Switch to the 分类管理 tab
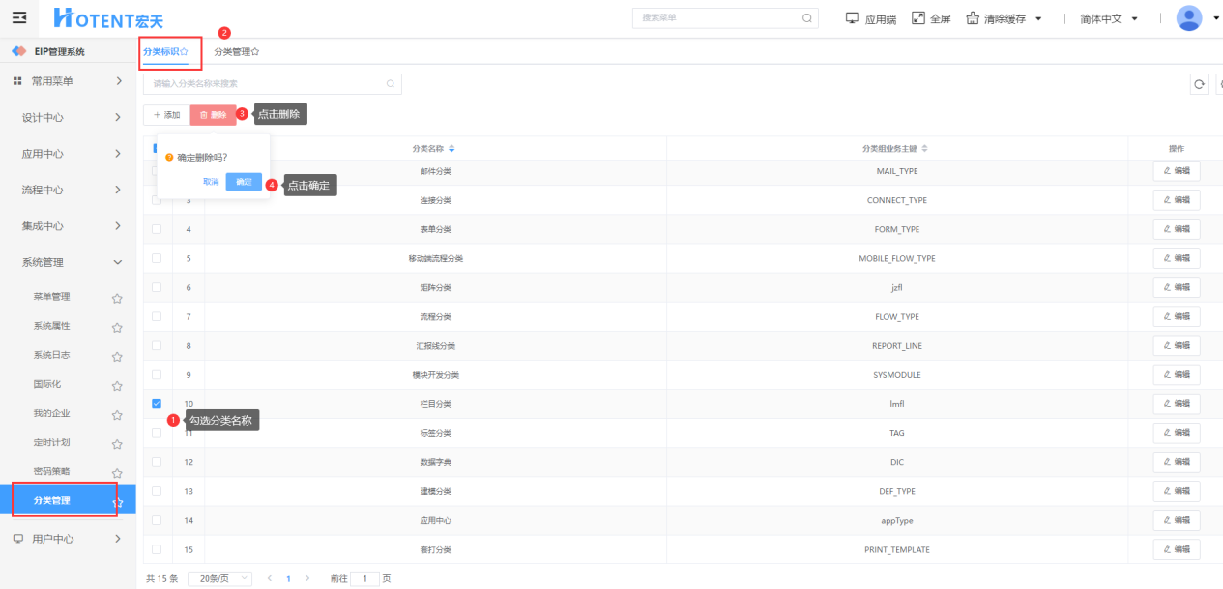 click(236, 51)
